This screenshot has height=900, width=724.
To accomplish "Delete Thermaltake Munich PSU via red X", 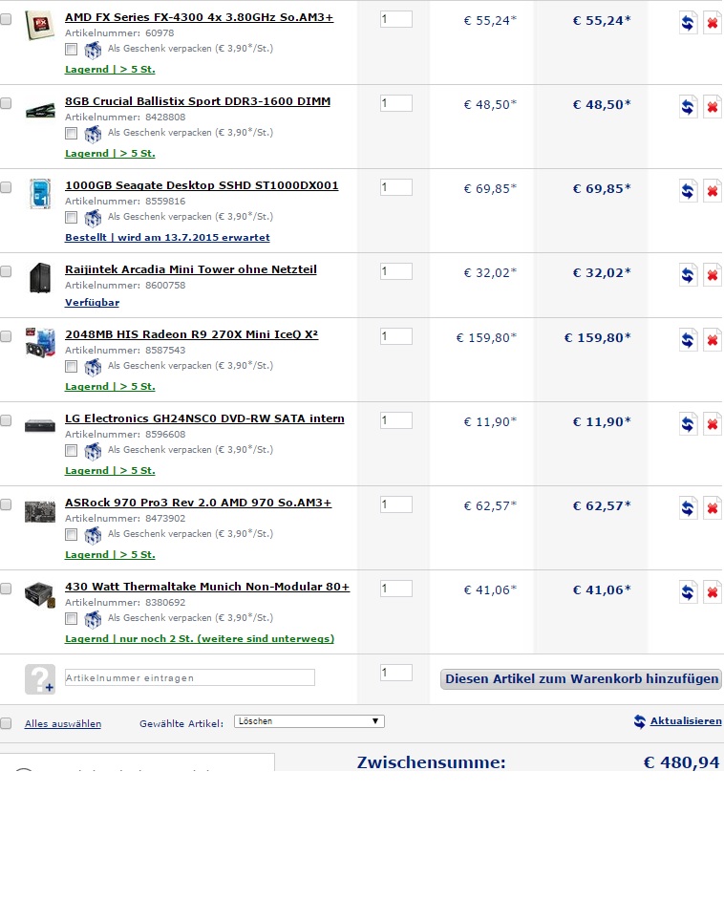I will click(x=712, y=592).
